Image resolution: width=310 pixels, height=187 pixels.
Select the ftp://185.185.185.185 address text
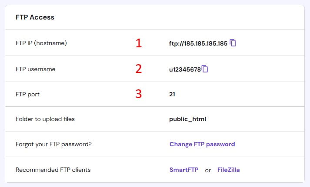tap(198, 43)
